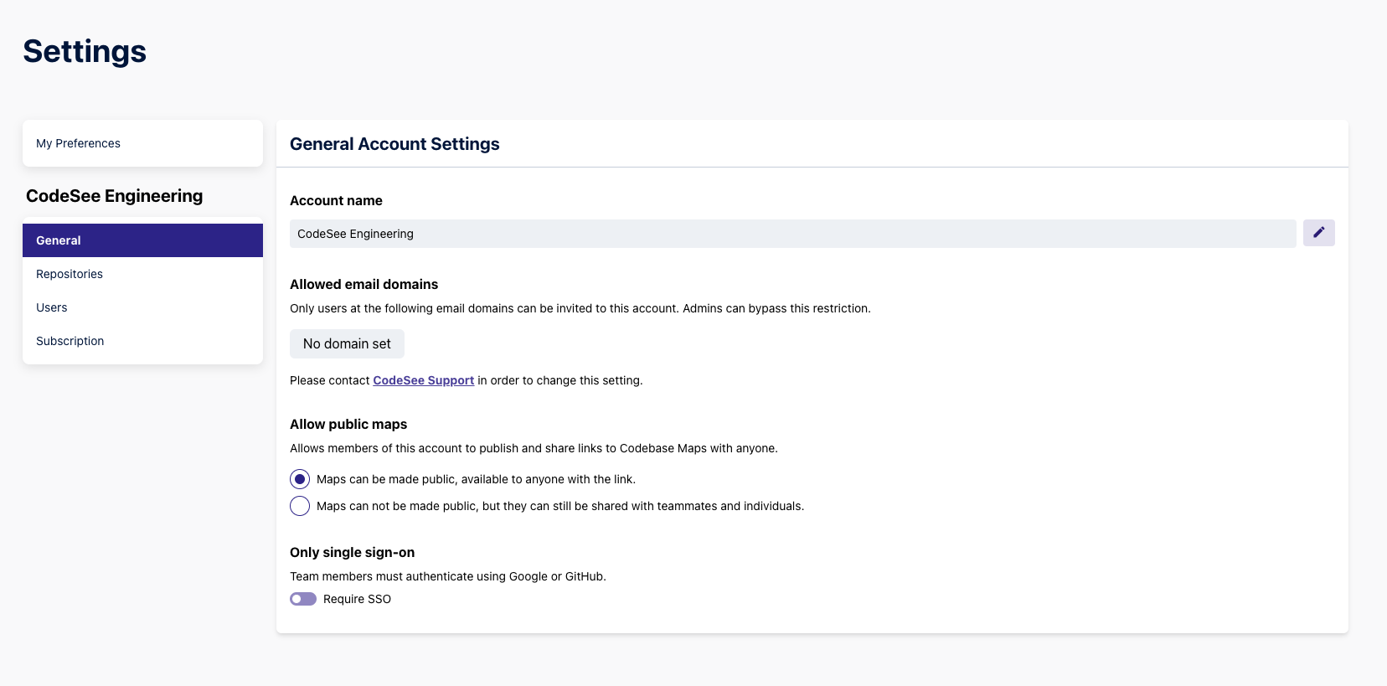Go to the Users settings section
Image resolution: width=1387 pixels, height=686 pixels.
click(x=142, y=307)
